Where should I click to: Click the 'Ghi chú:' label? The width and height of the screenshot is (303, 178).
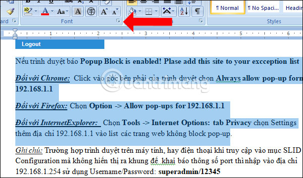[x=29, y=150]
